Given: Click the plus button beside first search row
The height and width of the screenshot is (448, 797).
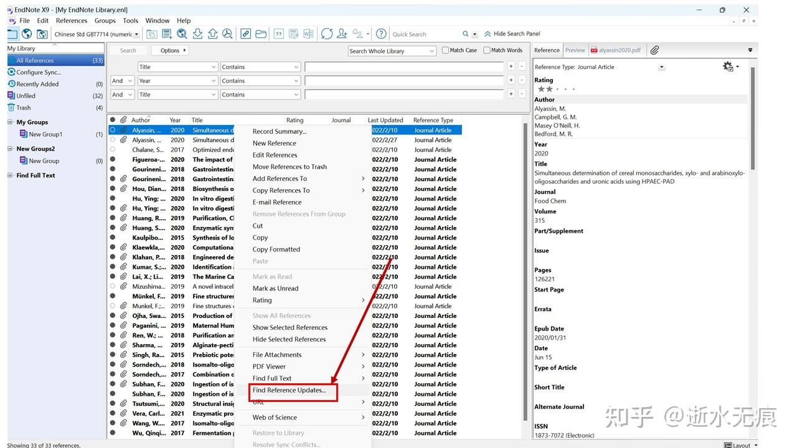Looking at the screenshot, I should (511, 66).
